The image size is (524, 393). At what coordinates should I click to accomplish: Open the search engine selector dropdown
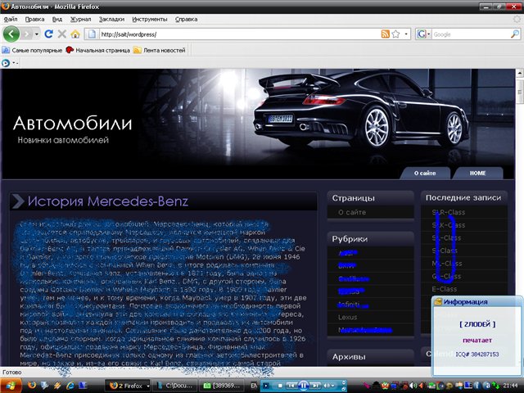423,34
